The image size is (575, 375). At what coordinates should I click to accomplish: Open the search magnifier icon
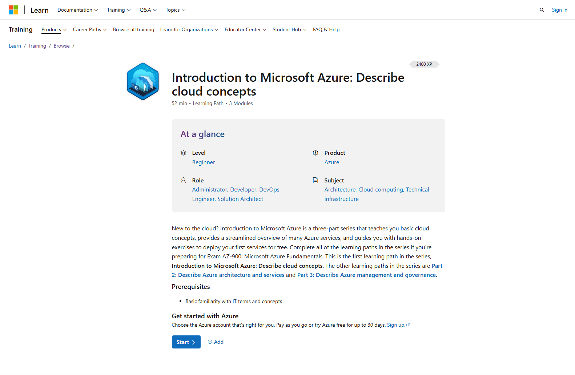pyautogui.click(x=542, y=10)
